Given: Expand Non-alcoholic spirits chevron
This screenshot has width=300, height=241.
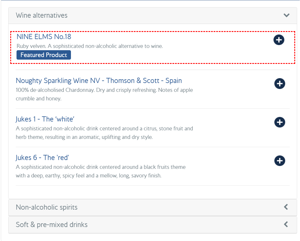Looking at the screenshot, I should 286,207.
